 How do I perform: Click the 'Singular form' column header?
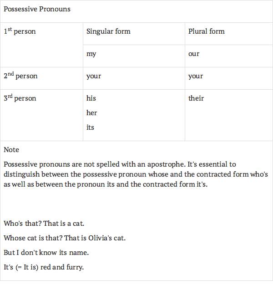coord(108,31)
